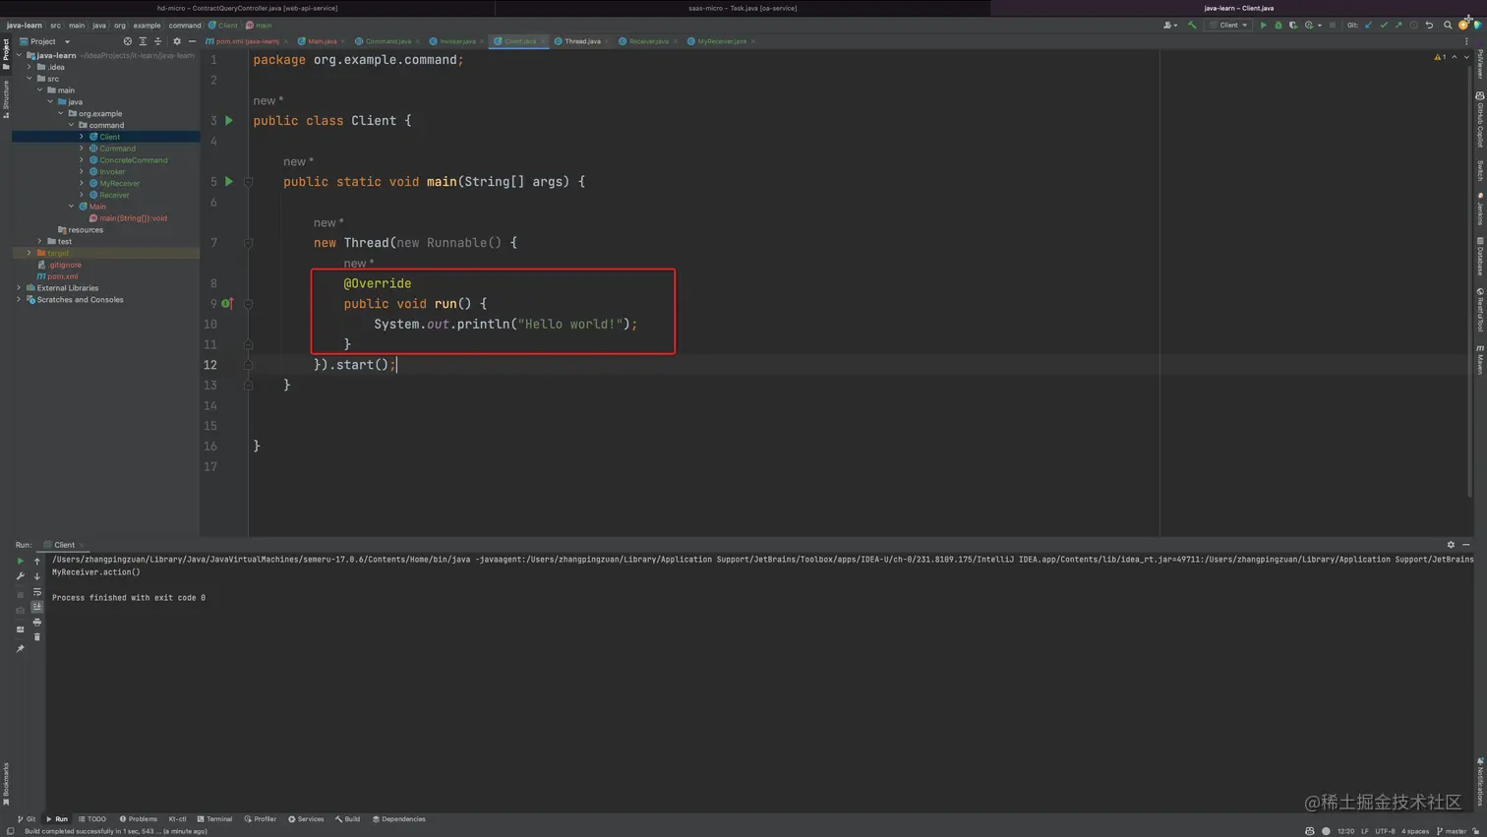Commit changes with the Git checkmark icon

click(x=1384, y=26)
